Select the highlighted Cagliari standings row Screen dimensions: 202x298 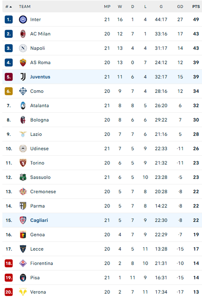101,220
